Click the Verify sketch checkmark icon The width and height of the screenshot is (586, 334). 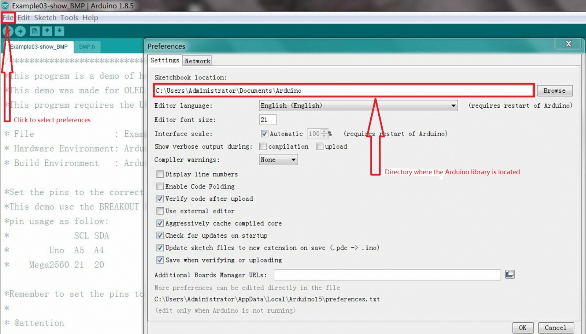tap(8, 31)
